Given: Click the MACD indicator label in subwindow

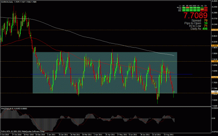Looking at the screenshot, I should coord(14,109).
